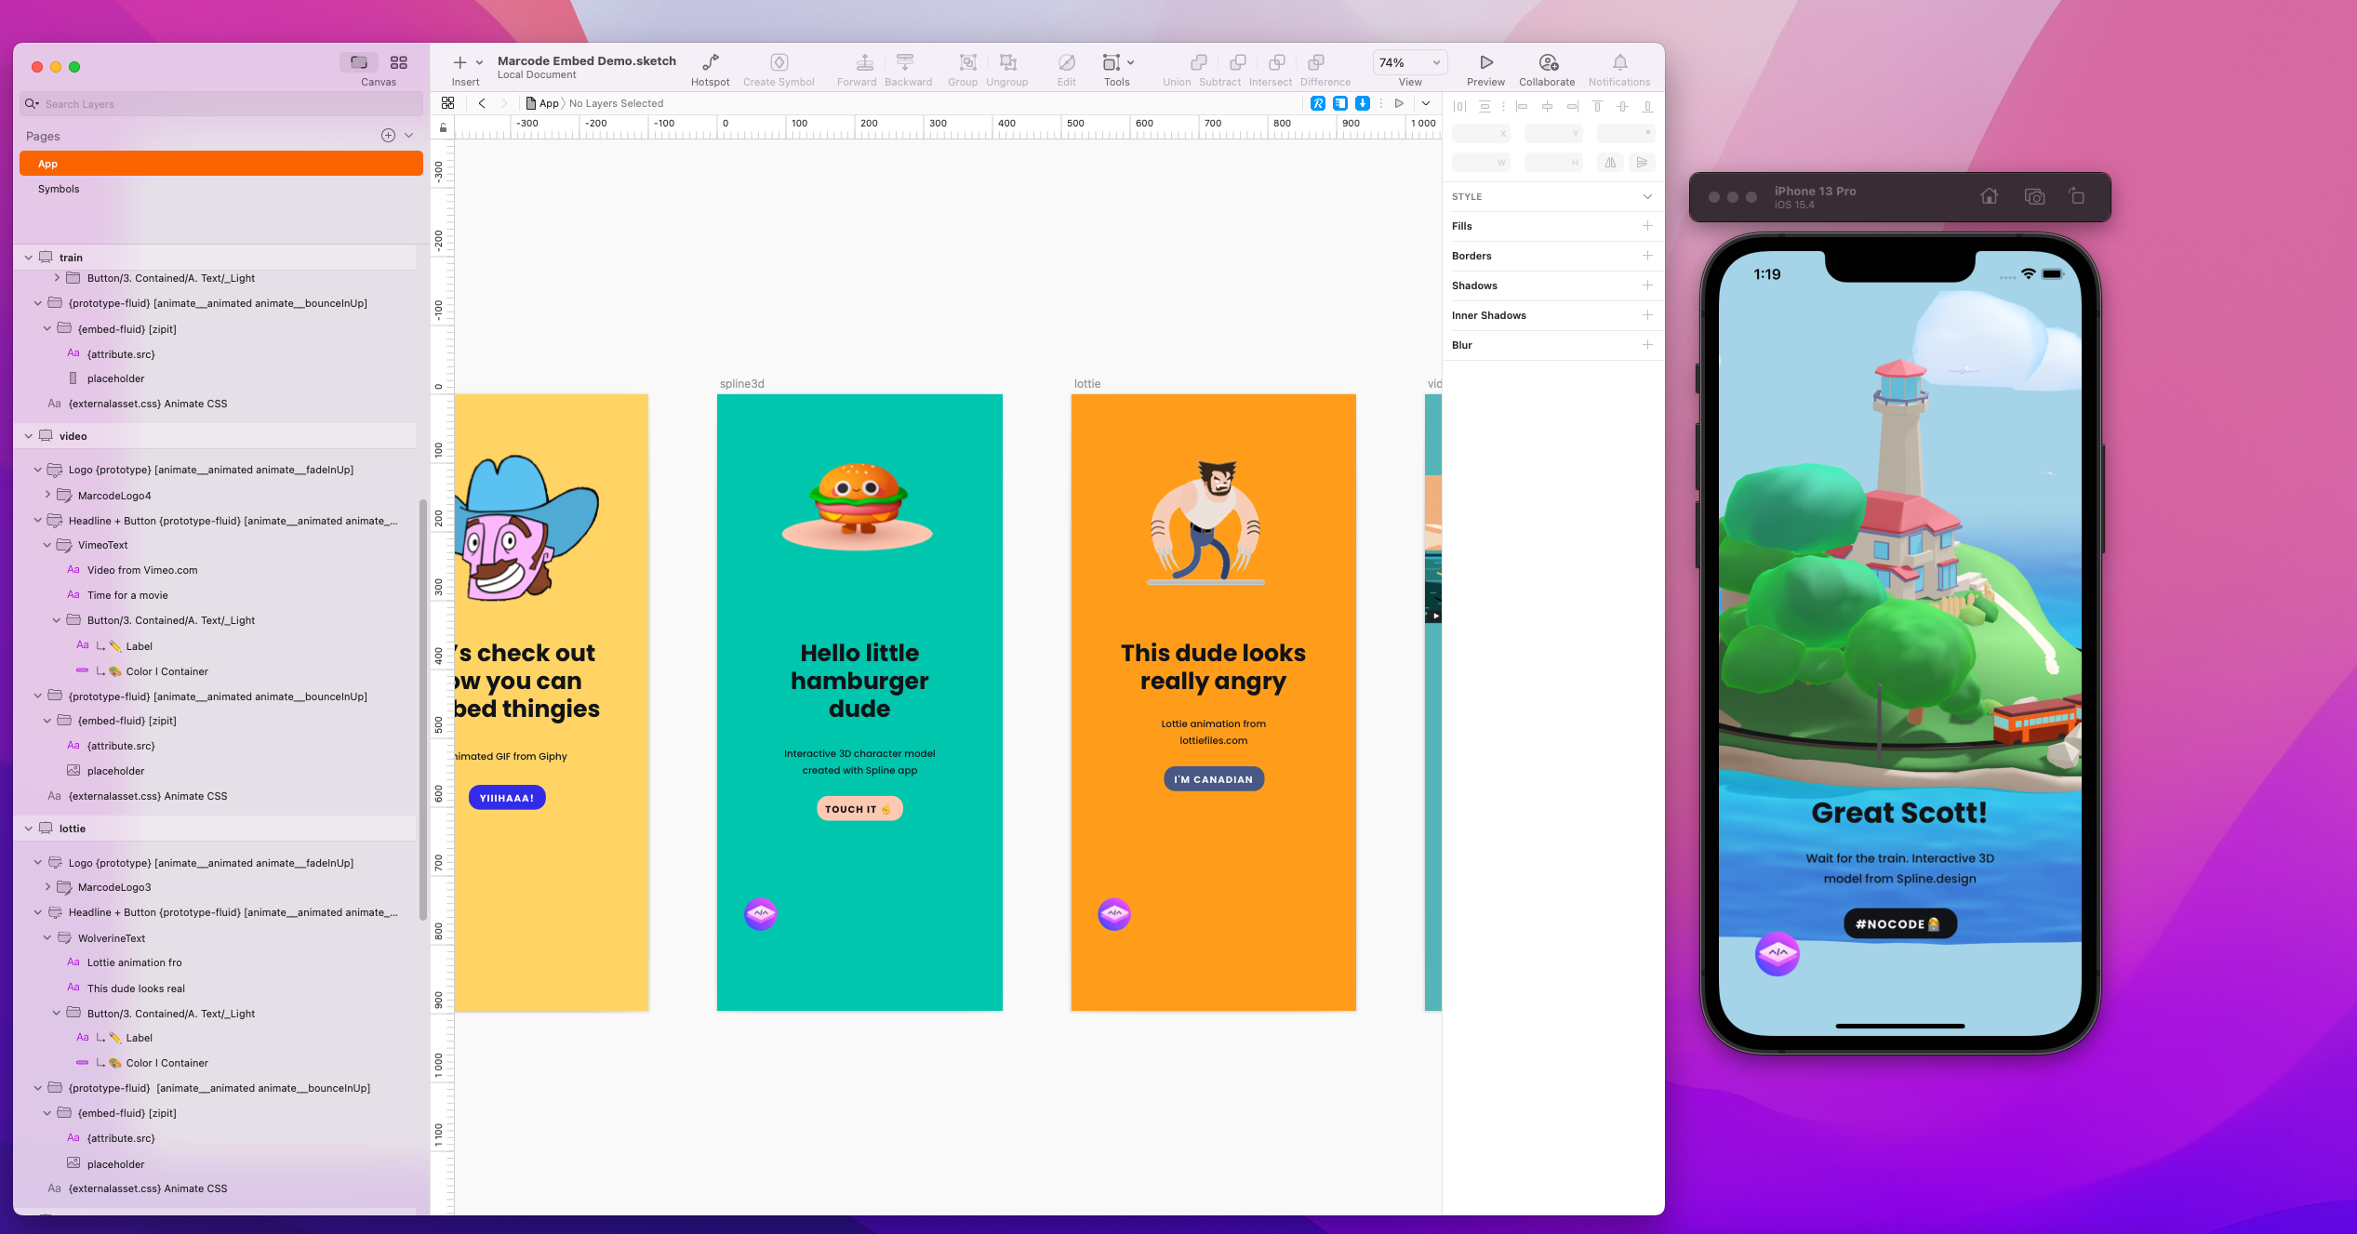Collapse the STYLE section chevron
Viewport: 2357px width, 1234px height.
pos(1647,196)
